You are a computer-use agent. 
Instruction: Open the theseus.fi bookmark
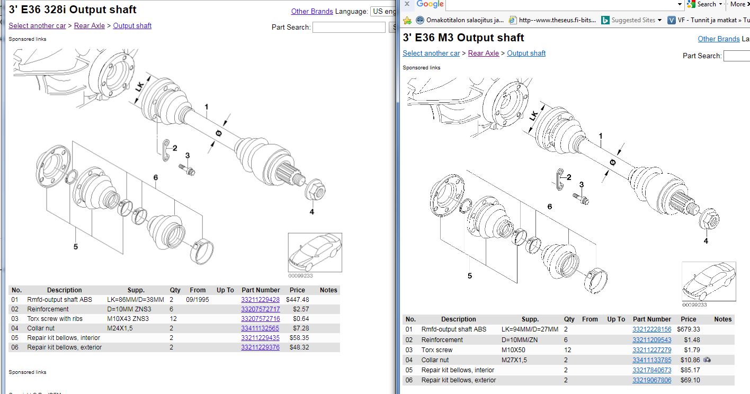tap(552, 20)
